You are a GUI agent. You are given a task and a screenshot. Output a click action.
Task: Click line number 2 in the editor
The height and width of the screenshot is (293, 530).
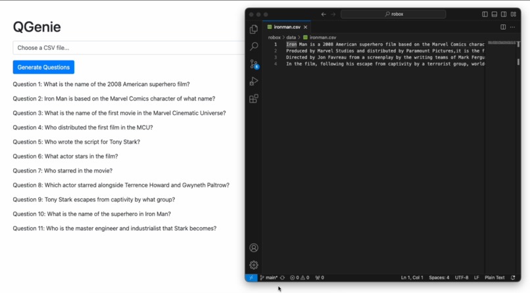[276, 51]
